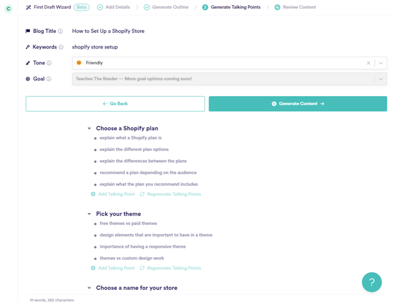Click the Go Back button
The height and width of the screenshot is (303, 395).
point(115,104)
